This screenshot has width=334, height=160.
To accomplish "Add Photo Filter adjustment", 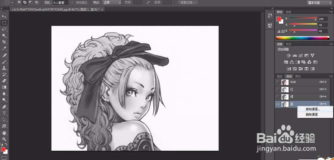I will tap(304, 62).
